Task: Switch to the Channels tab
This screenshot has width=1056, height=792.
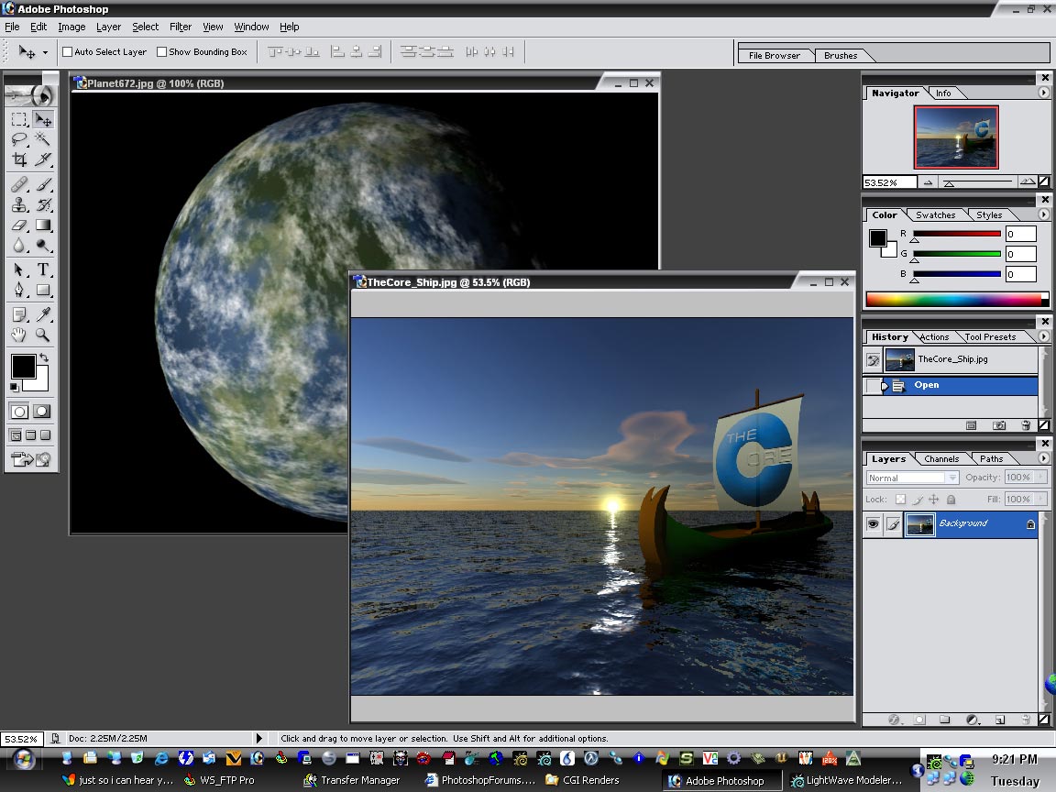Action: (x=941, y=458)
